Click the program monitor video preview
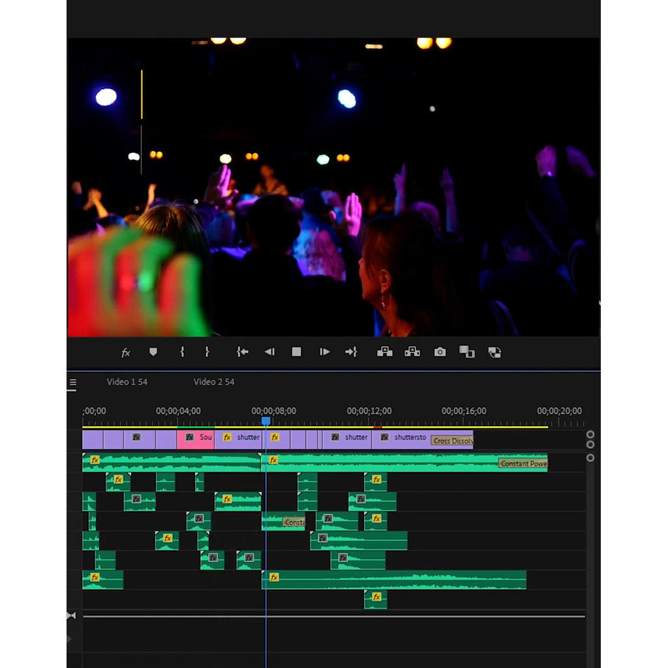Screen dimensions: 668x668 333,187
